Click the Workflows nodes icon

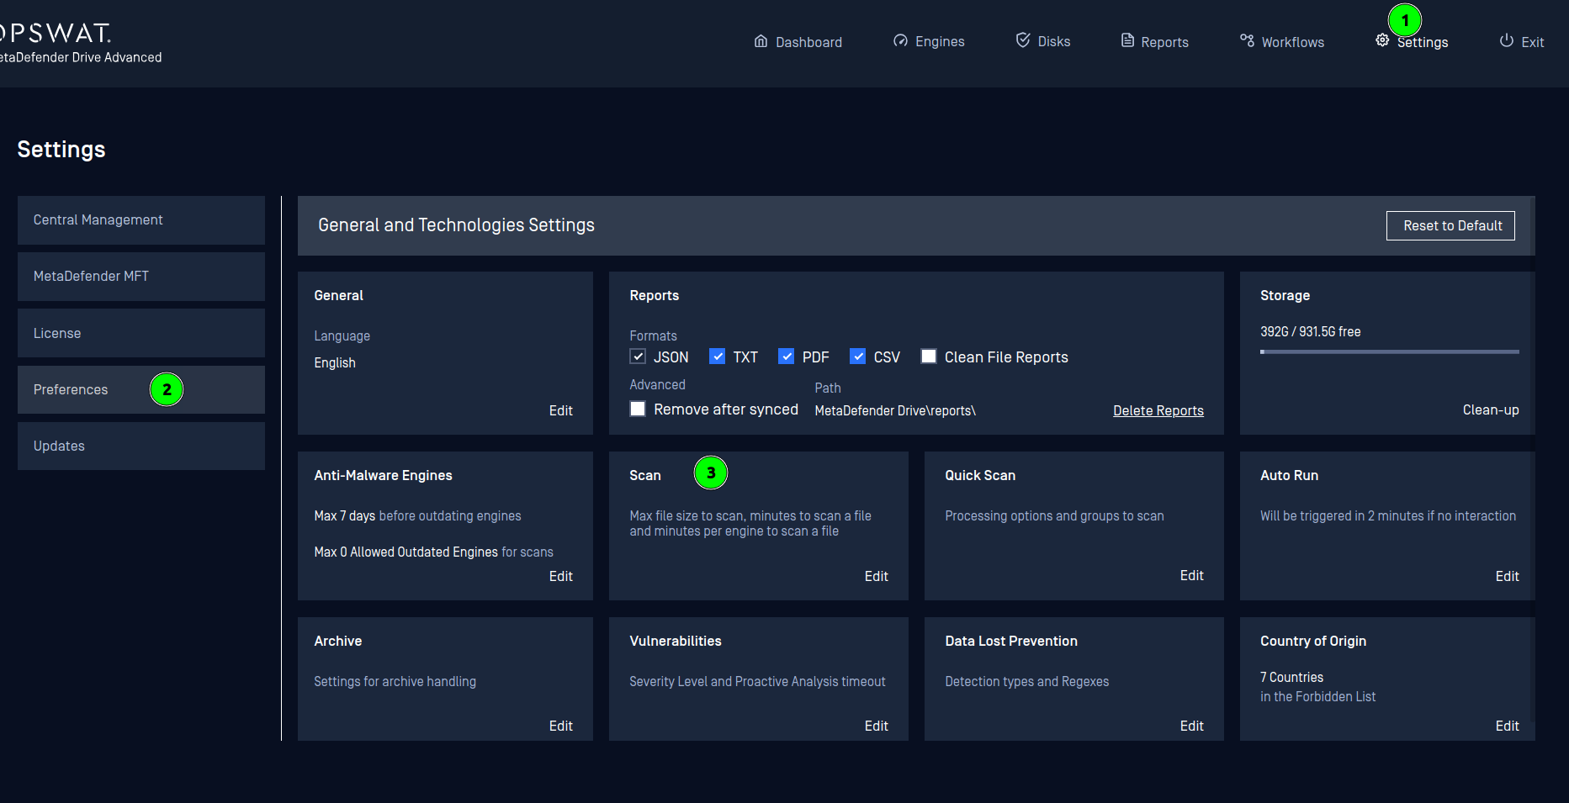coord(1247,40)
